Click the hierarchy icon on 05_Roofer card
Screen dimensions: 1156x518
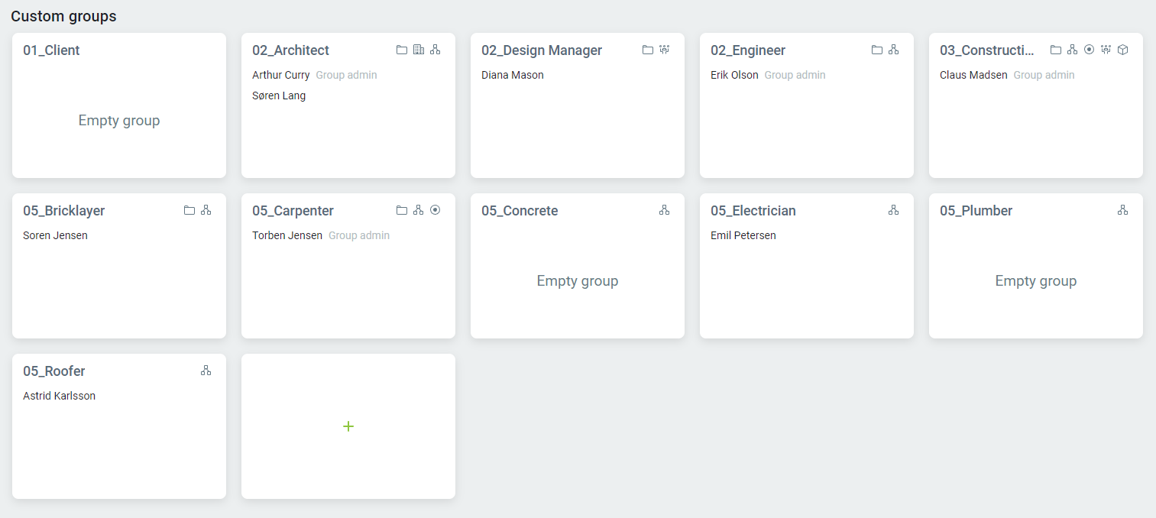pos(206,371)
